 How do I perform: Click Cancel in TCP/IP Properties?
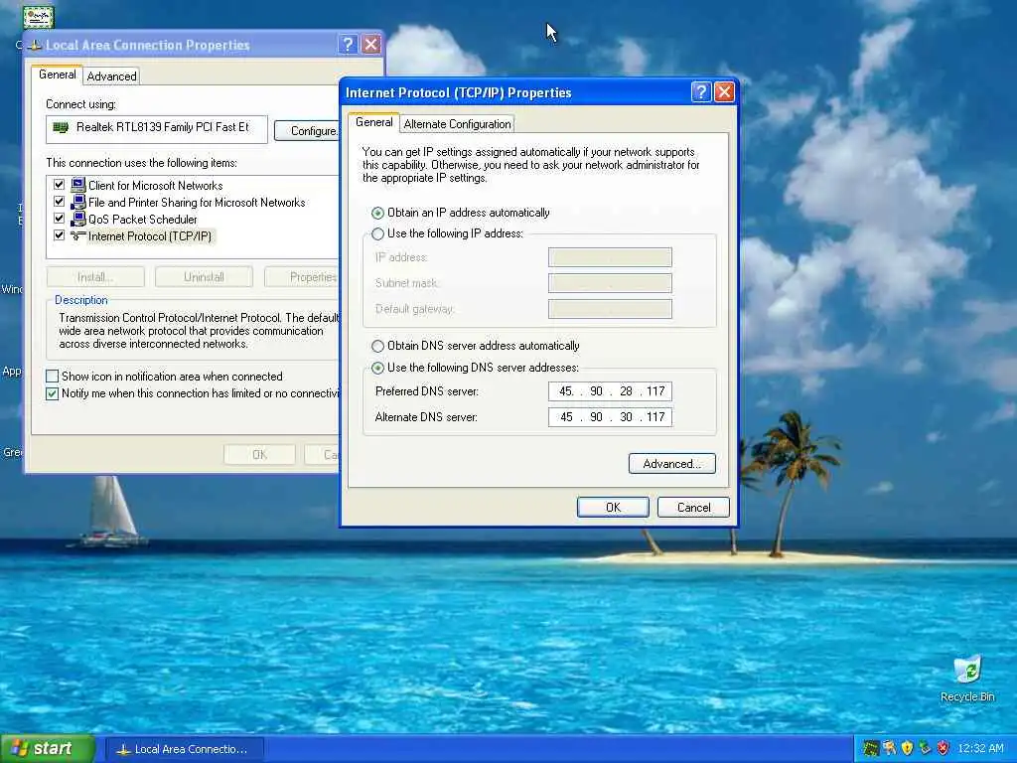point(693,508)
